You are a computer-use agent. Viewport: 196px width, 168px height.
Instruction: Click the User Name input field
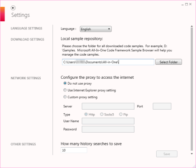click(108, 121)
